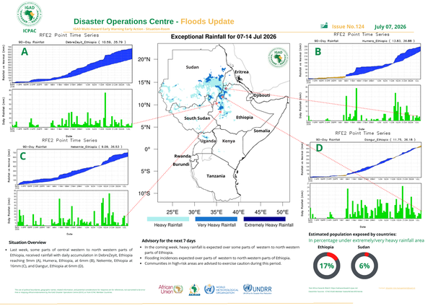The width and height of the screenshot is (433, 306).
Task: Click the Ethiopia 17% donut chart
Action: [327, 266]
